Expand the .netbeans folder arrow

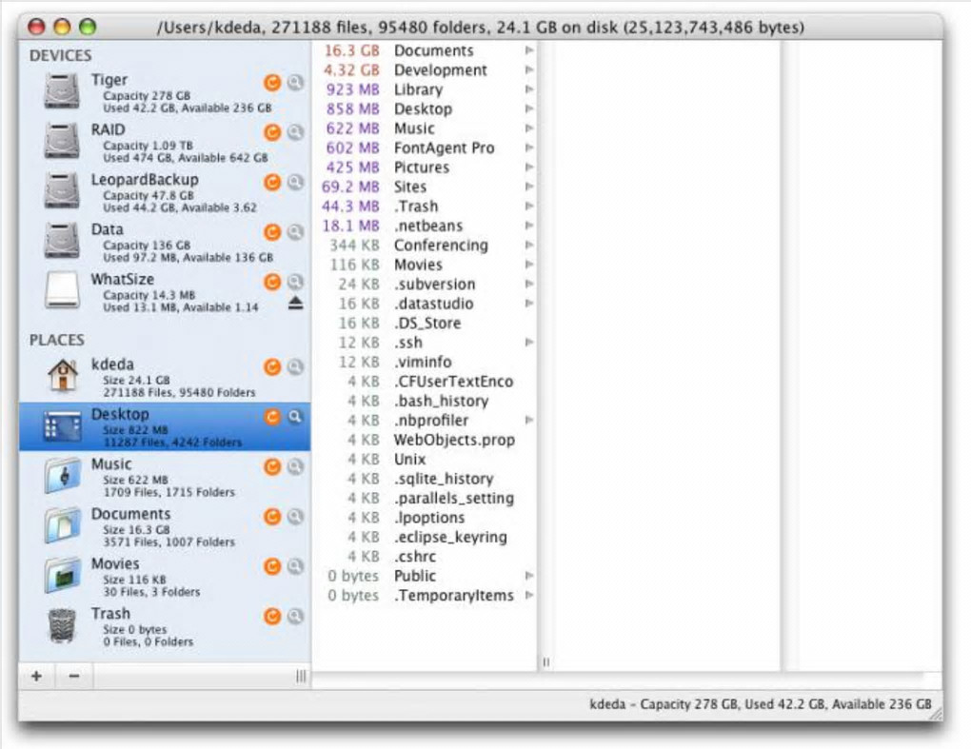(x=529, y=226)
